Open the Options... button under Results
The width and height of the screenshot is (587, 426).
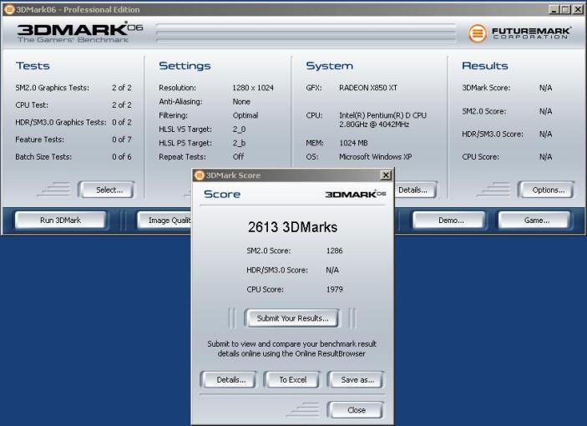547,190
